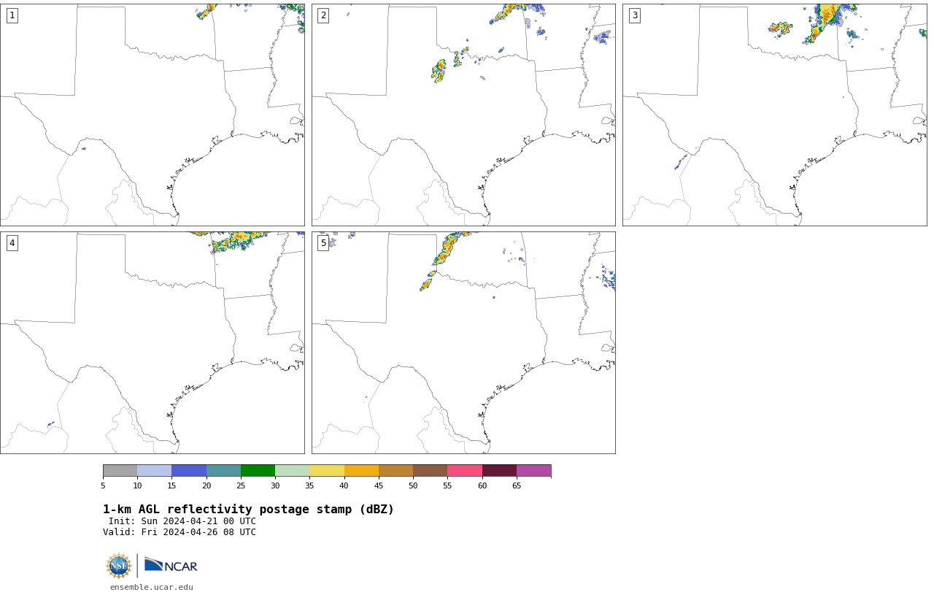Click the plot title '1-km AGL reflectivity postage stamp (dBZ)'
This screenshot has width=934, height=595.
pos(248,510)
